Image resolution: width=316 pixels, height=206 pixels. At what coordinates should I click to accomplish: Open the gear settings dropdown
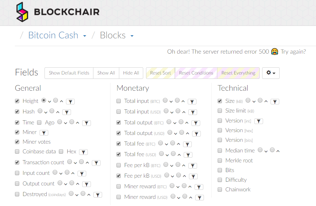click(x=271, y=73)
